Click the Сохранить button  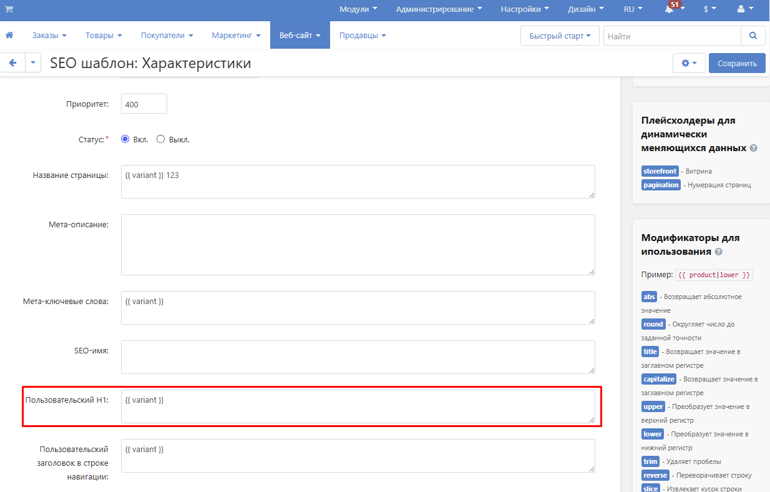point(737,63)
